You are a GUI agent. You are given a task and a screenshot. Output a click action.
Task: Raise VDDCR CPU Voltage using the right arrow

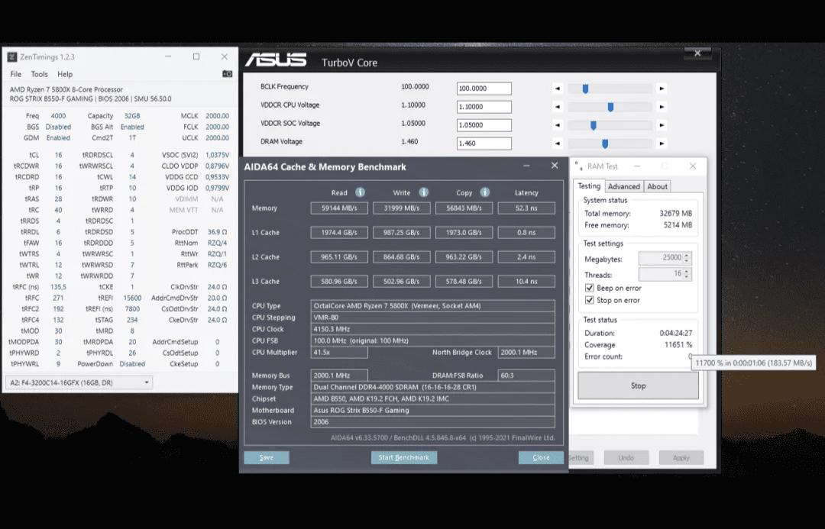pyautogui.click(x=662, y=108)
